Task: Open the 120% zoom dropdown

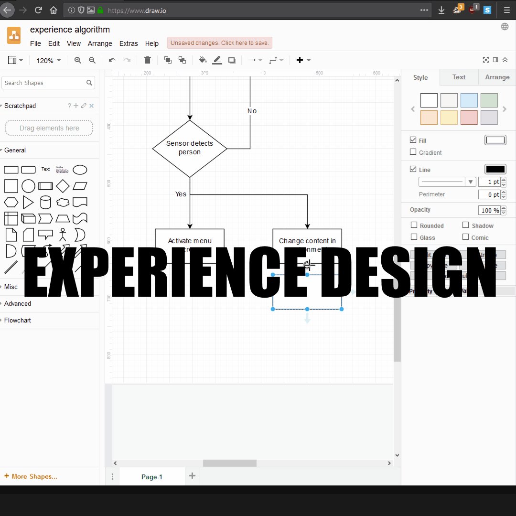Action: click(48, 61)
